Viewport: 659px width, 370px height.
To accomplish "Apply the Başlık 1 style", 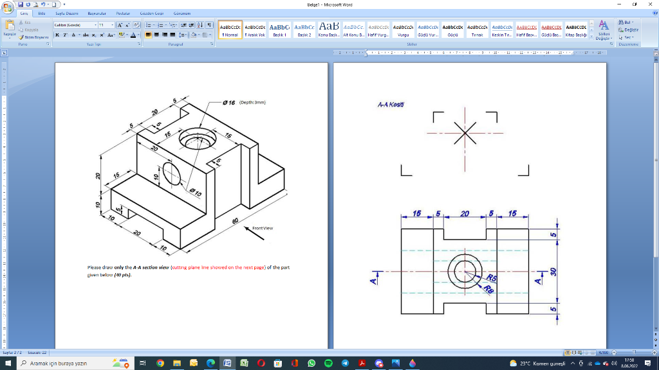I will pos(279,30).
